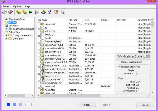Open the Help menu

tap(27, 6)
